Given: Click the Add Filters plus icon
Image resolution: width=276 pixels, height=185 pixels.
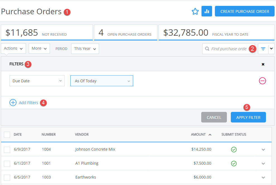Looking at the screenshot, I should click(x=13, y=103).
